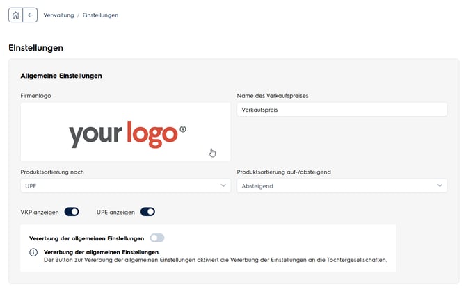
Task: Click bold Vererbung label beside the toggle
Action: (86, 238)
